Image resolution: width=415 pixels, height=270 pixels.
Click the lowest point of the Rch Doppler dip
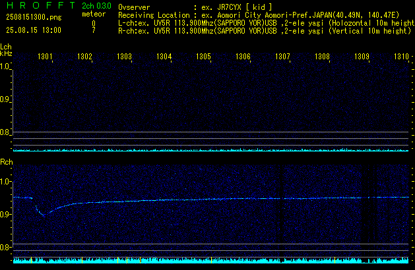point(44,215)
